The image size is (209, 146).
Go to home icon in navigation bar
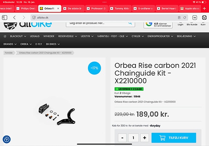[5, 36]
